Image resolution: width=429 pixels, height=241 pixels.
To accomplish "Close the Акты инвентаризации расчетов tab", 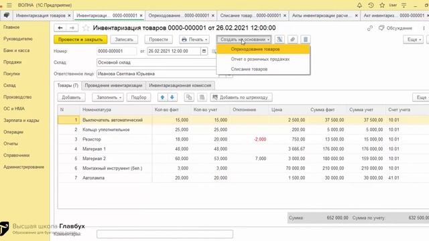I will (356, 15).
